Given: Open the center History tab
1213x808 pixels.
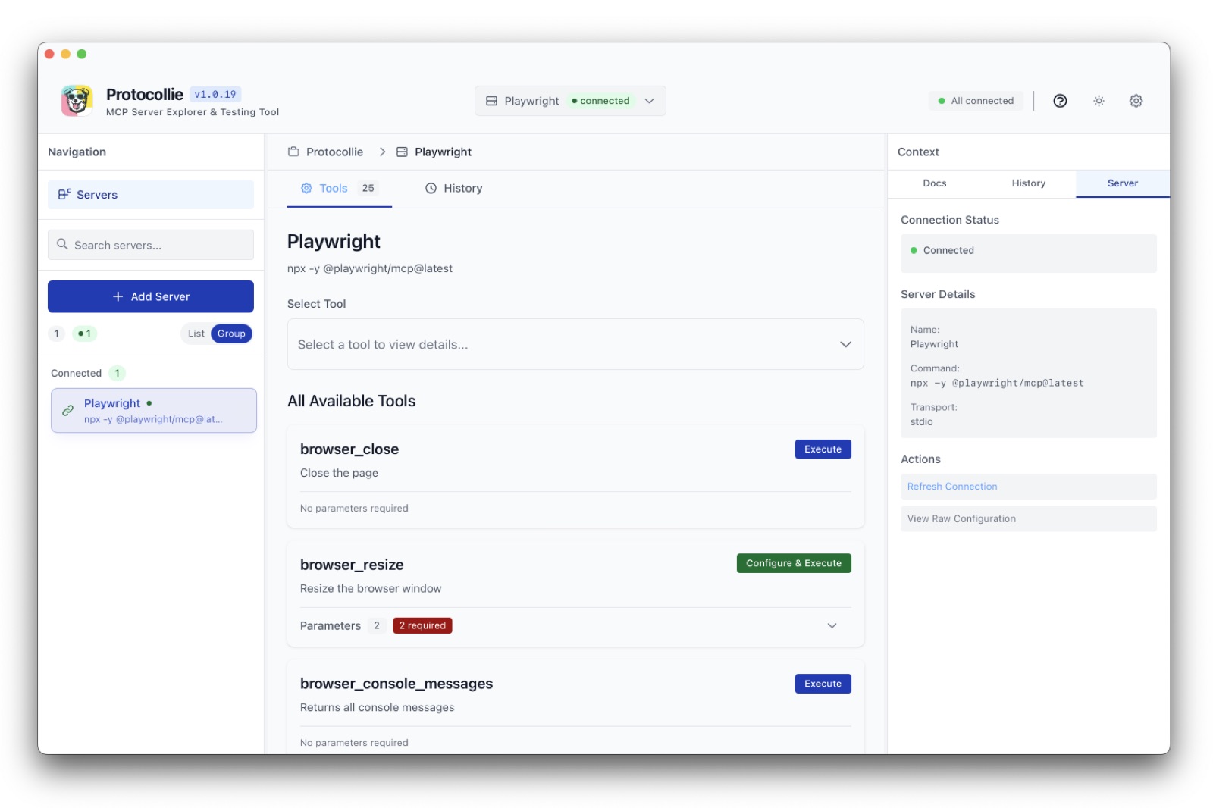Looking at the screenshot, I should click(x=453, y=188).
